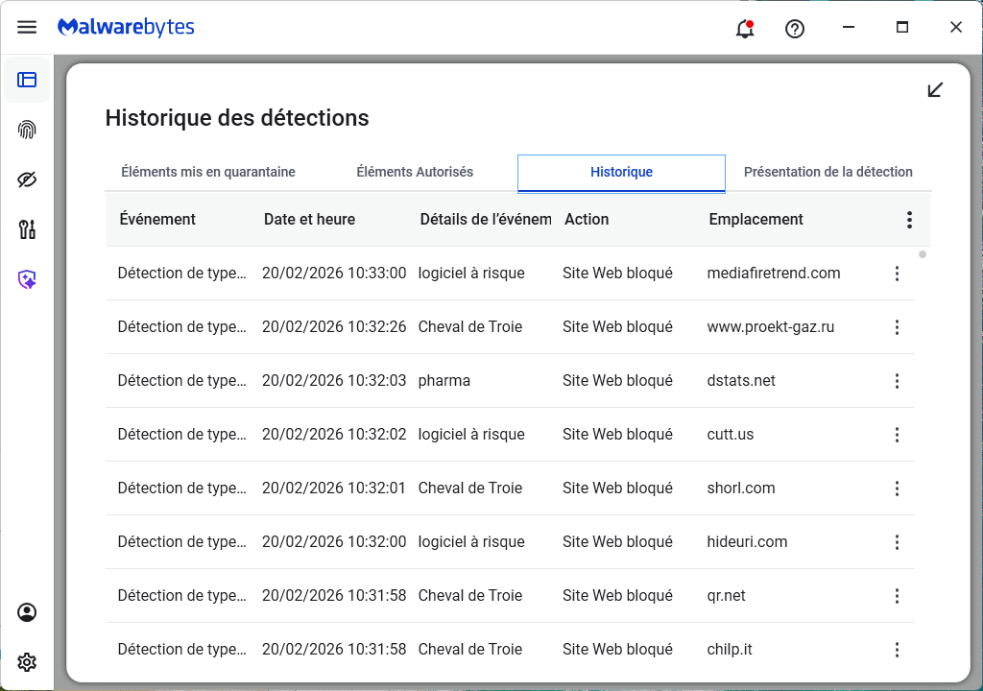Image resolution: width=983 pixels, height=691 pixels.
Task: Open the shield with sparkle icon
Action: 27,279
